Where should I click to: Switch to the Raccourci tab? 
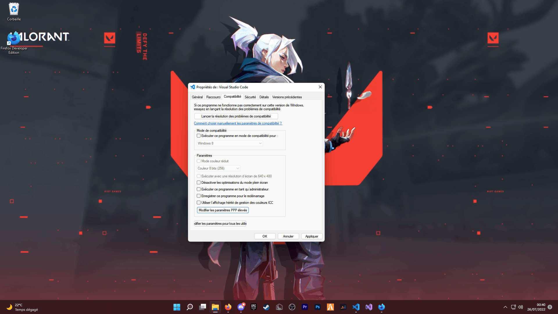213,97
